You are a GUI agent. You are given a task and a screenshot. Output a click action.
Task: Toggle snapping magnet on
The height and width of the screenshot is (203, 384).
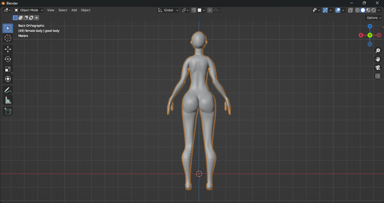coord(194,10)
